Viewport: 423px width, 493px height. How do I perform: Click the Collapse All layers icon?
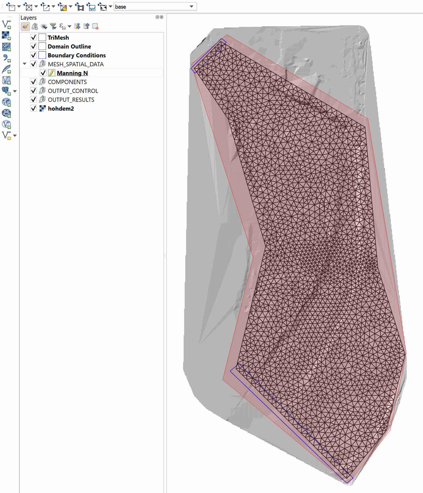(87, 26)
